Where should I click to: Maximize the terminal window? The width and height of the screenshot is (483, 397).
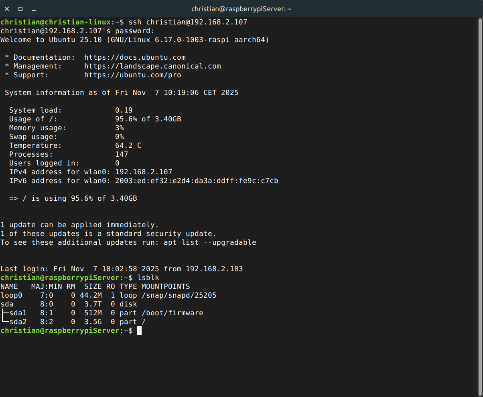(x=20, y=8)
